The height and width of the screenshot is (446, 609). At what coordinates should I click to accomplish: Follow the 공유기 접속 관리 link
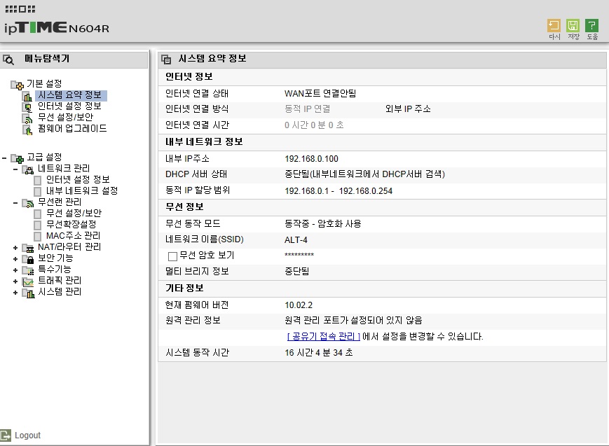tap(324, 337)
